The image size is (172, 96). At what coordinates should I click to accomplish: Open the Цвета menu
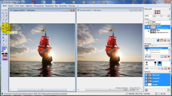tap(22, 6)
